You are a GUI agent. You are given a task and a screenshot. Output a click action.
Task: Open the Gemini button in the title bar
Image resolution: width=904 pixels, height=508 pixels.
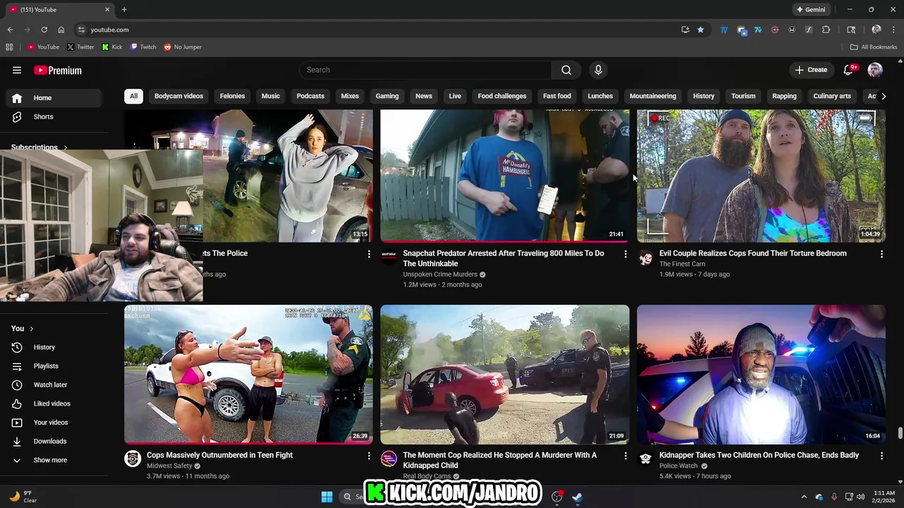coord(811,9)
